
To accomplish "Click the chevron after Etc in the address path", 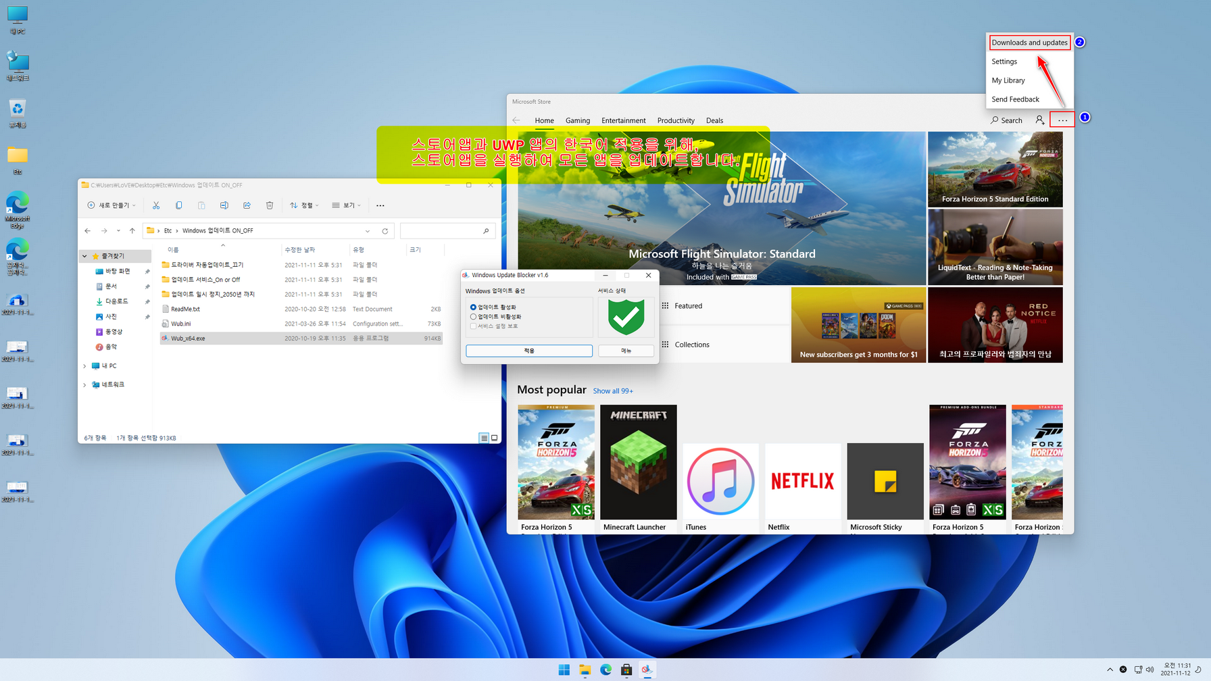I will click(x=177, y=231).
